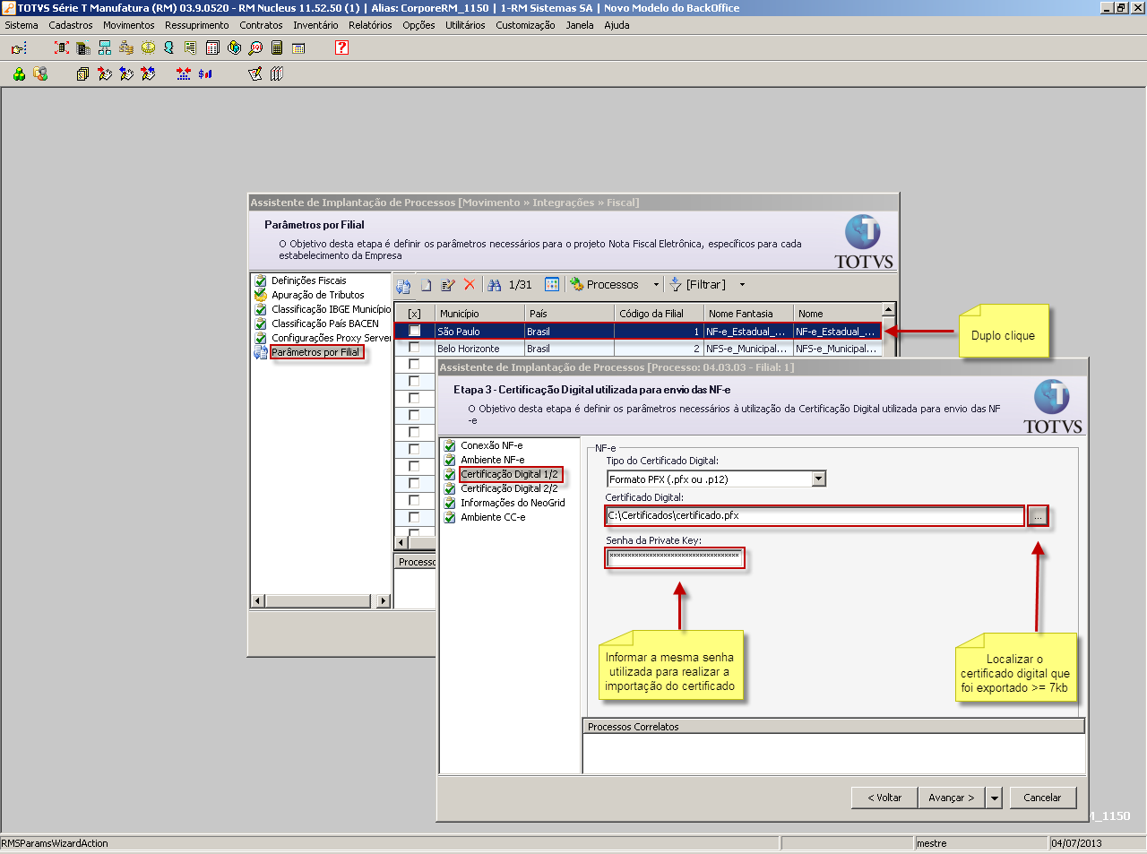1147x854 pixels.
Task: Open the Tipo do Certificado Digital dropdown
Action: (818, 479)
